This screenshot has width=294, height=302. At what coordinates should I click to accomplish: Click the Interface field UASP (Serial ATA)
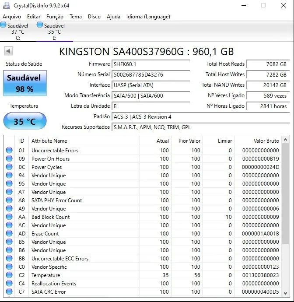tap(151, 85)
